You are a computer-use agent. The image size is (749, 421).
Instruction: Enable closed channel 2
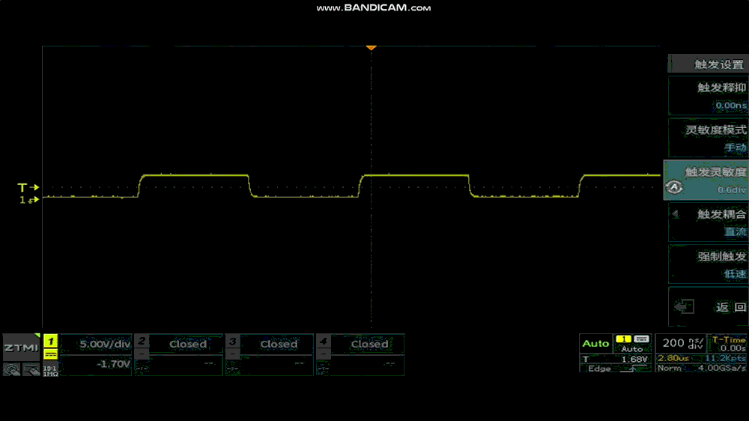point(178,345)
